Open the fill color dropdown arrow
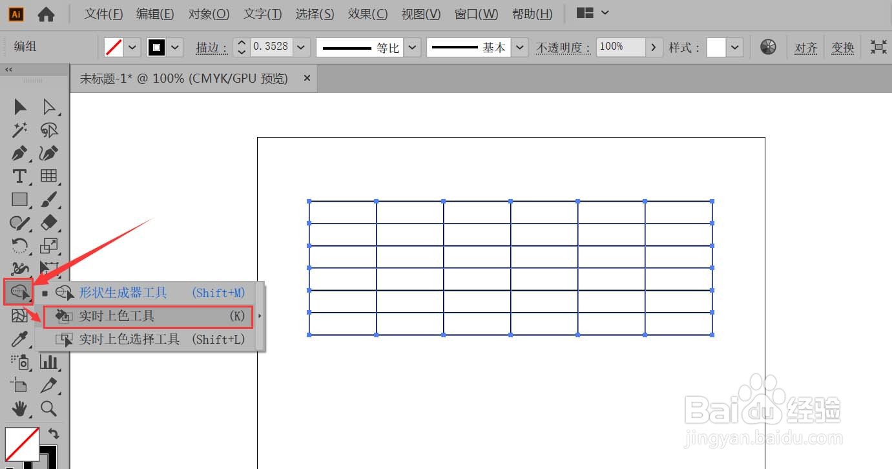The width and height of the screenshot is (892, 469). [x=132, y=47]
